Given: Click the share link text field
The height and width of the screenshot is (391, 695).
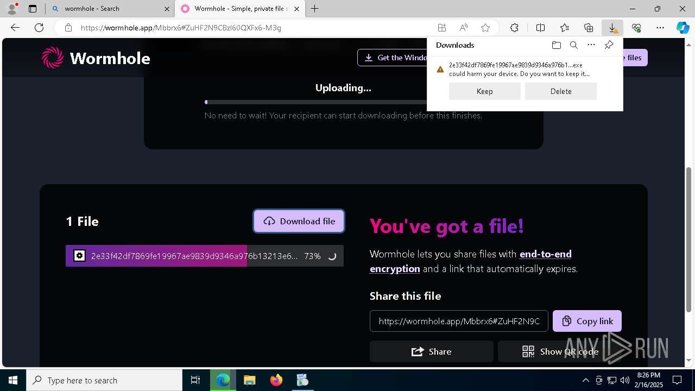Looking at the screenshot, I should [x=459, y=321].
